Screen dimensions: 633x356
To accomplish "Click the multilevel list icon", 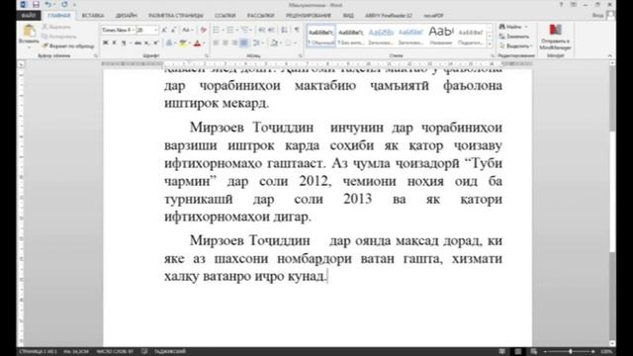I will pos(244,31).
